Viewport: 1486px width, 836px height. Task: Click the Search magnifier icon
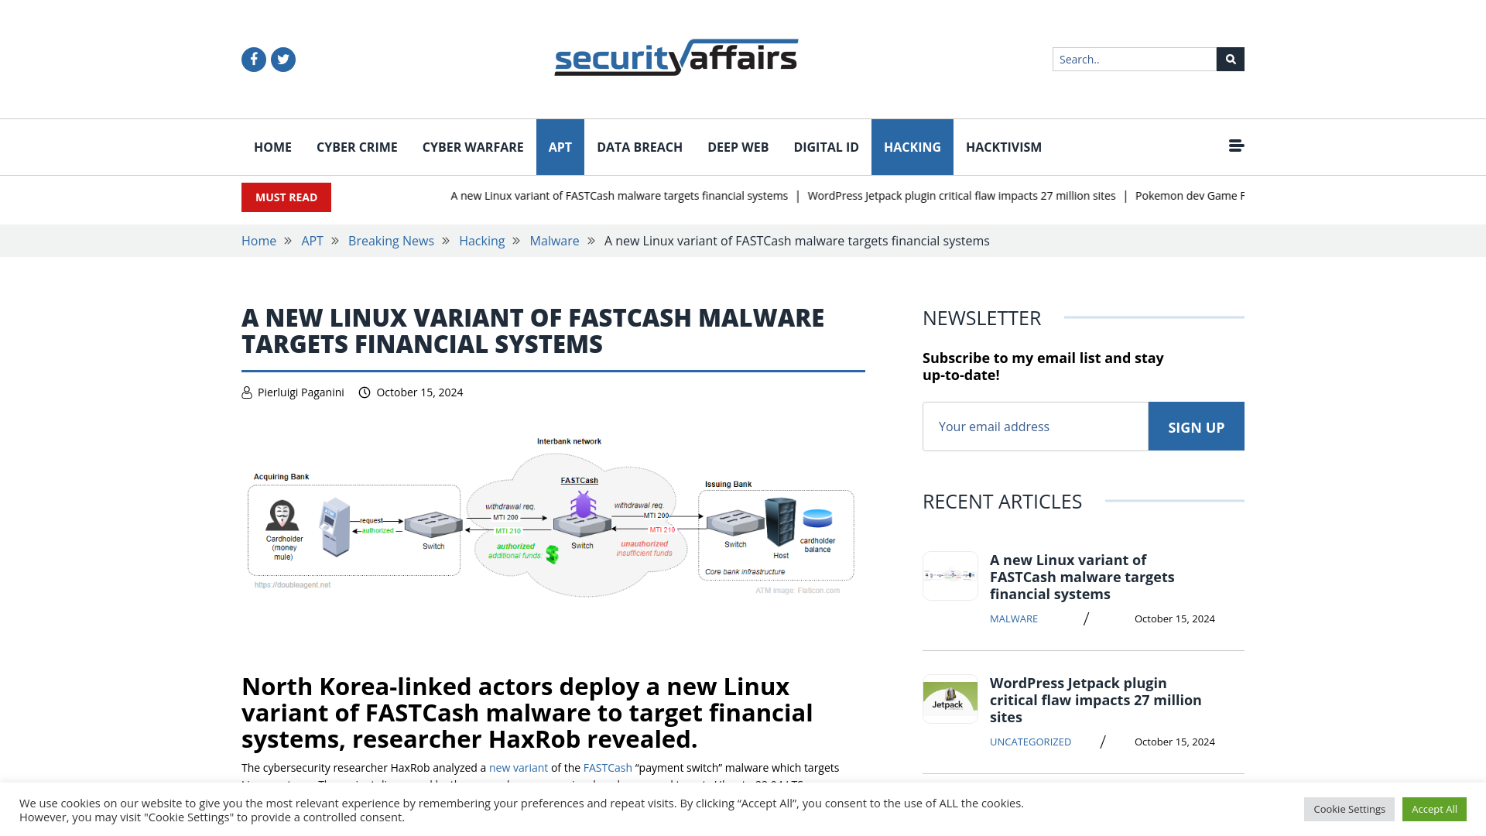coord(1230,59)
